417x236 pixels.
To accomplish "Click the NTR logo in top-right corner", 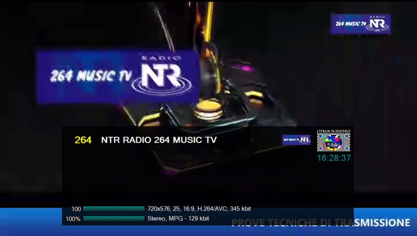I will (361, 24).
